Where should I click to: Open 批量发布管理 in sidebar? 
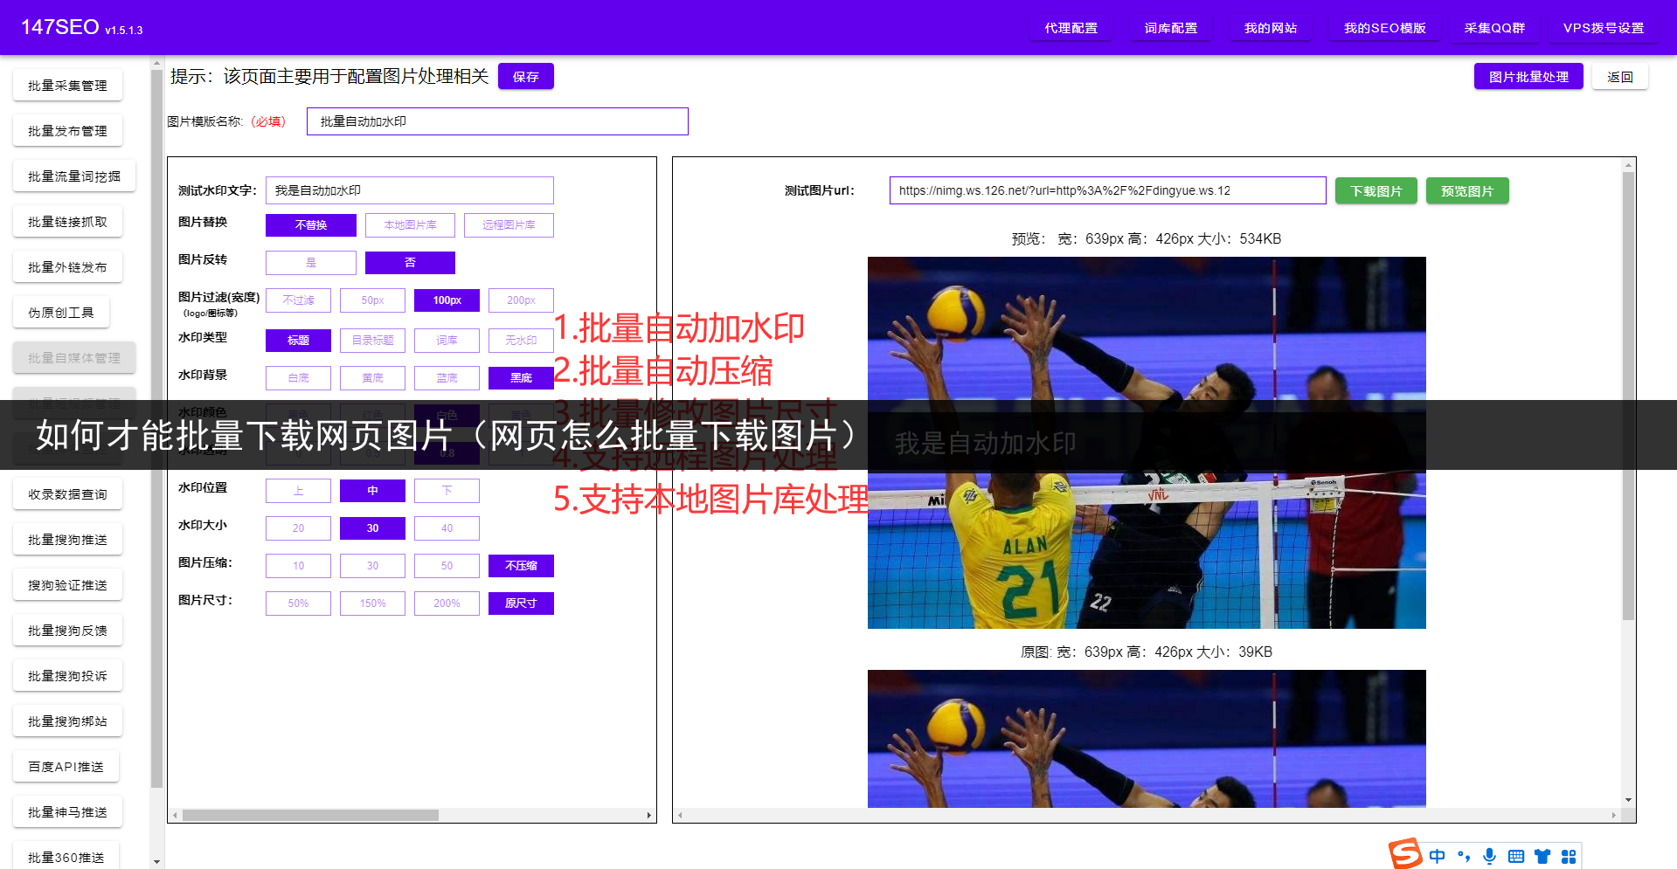pos(67,131)
